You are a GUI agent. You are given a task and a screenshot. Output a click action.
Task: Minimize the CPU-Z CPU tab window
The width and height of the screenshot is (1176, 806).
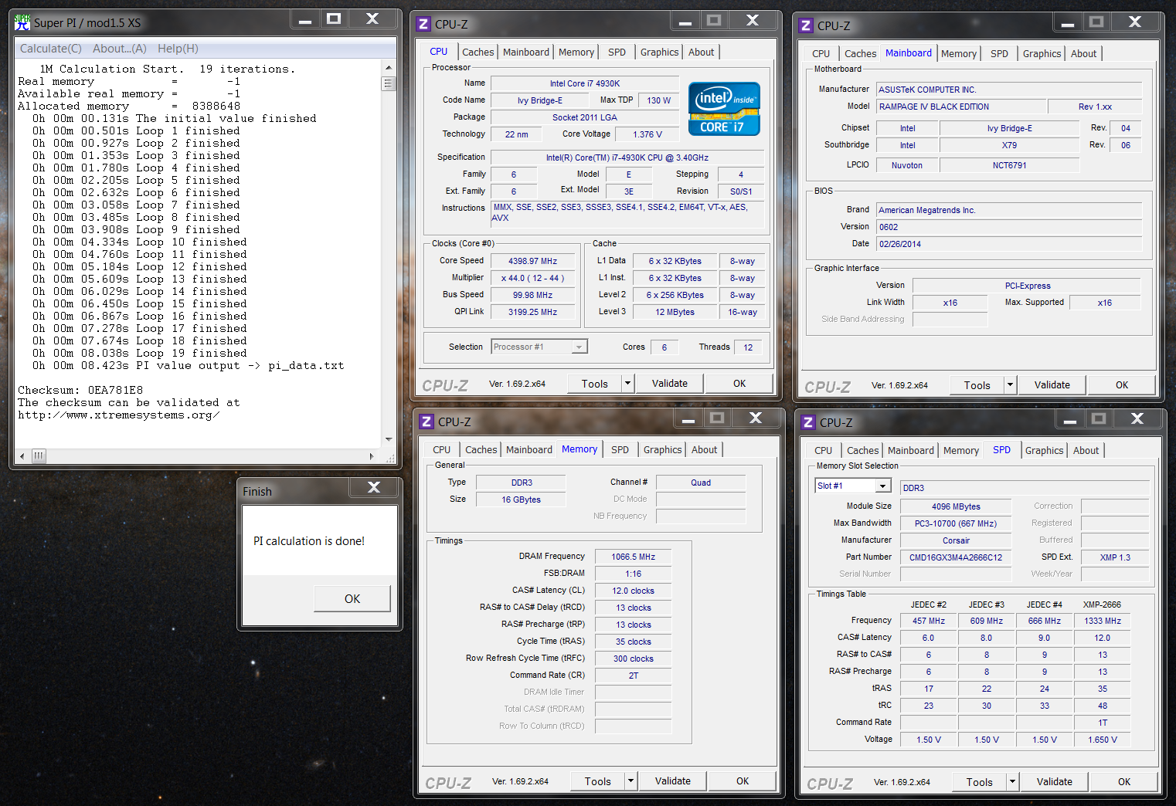[x=685, y=21]
